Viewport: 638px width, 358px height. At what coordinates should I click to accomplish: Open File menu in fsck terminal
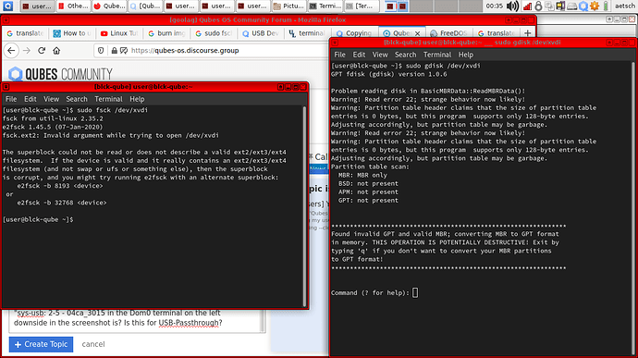(11, 99)
